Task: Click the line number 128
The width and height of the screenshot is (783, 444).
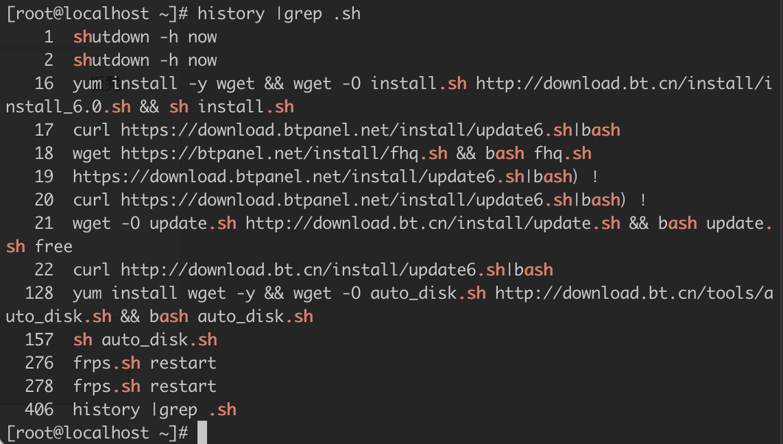Action: (39, 293)
